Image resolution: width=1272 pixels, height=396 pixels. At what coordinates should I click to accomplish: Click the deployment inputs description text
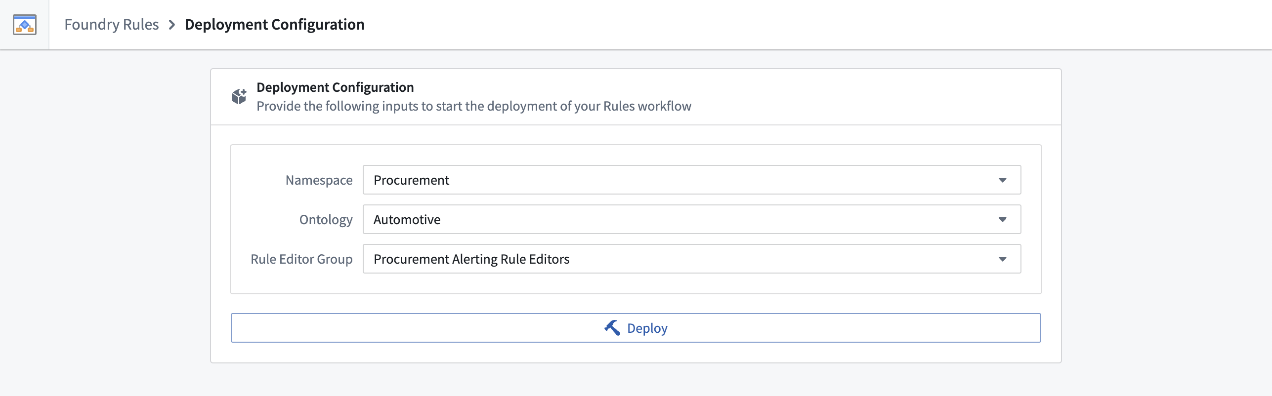(x=473, y=106)
